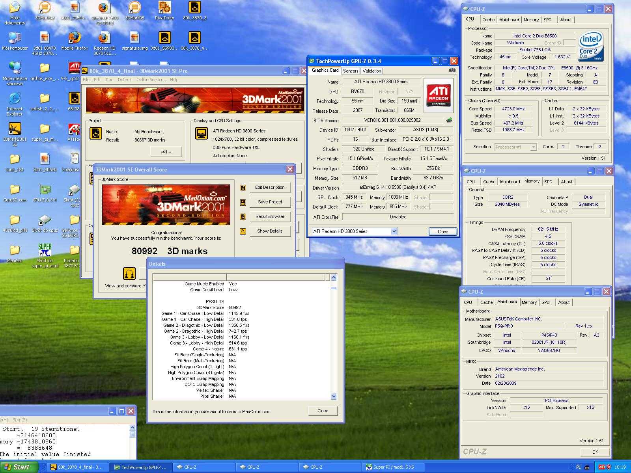631x473 pixels.
Task: Open the Help menu in 3DMark2001
Action: pyautogui.click(x=174, y=80)
